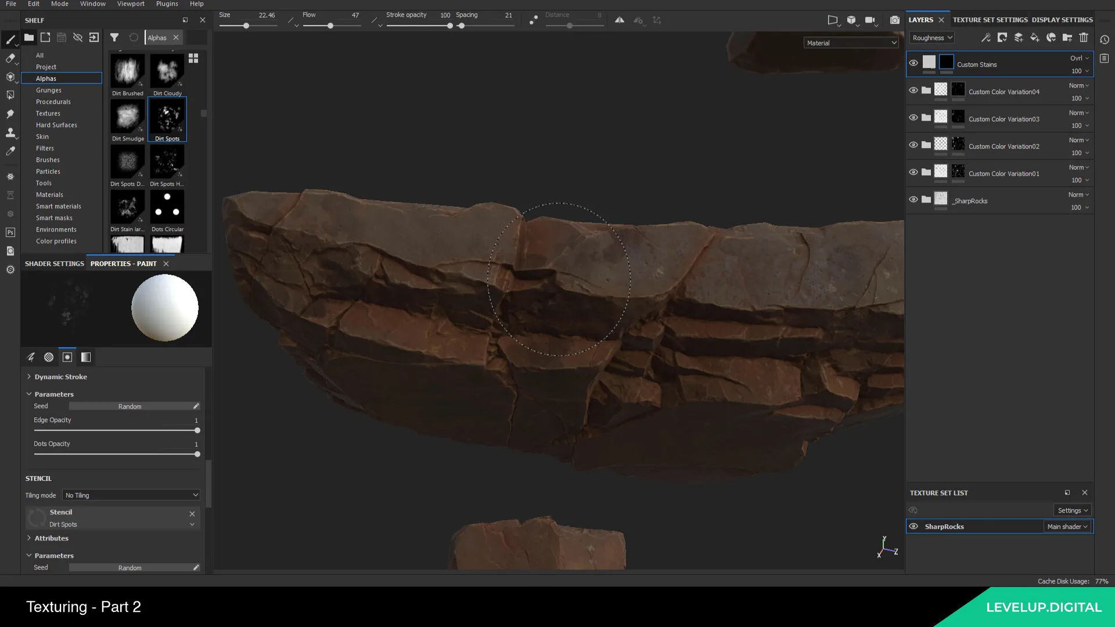Viewport: 1115px width, 627px height.
Task: Select the Clone stamp tool
Action: coord(10,132)
